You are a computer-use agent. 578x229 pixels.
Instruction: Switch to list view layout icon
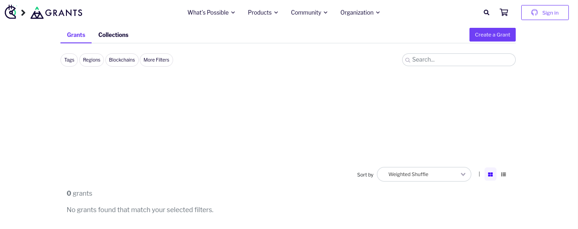coord(503,174)
